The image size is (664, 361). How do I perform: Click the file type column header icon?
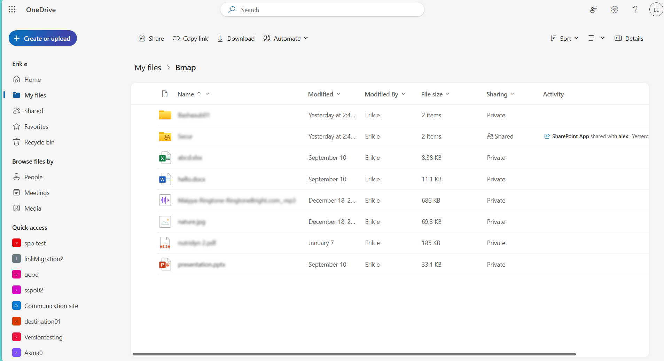[165, 94]
